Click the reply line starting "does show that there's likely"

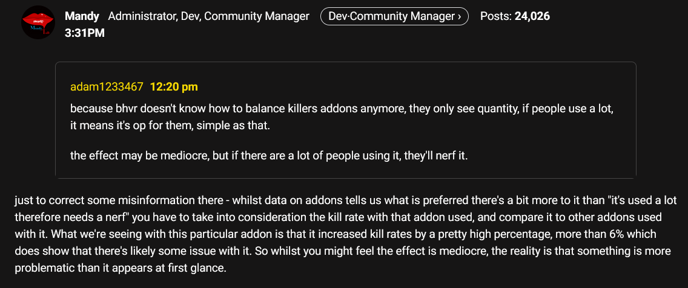[342, 251]
